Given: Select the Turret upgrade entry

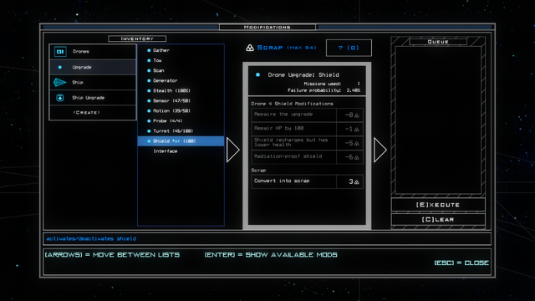Looking at the screenshot, I should point(181,131).
